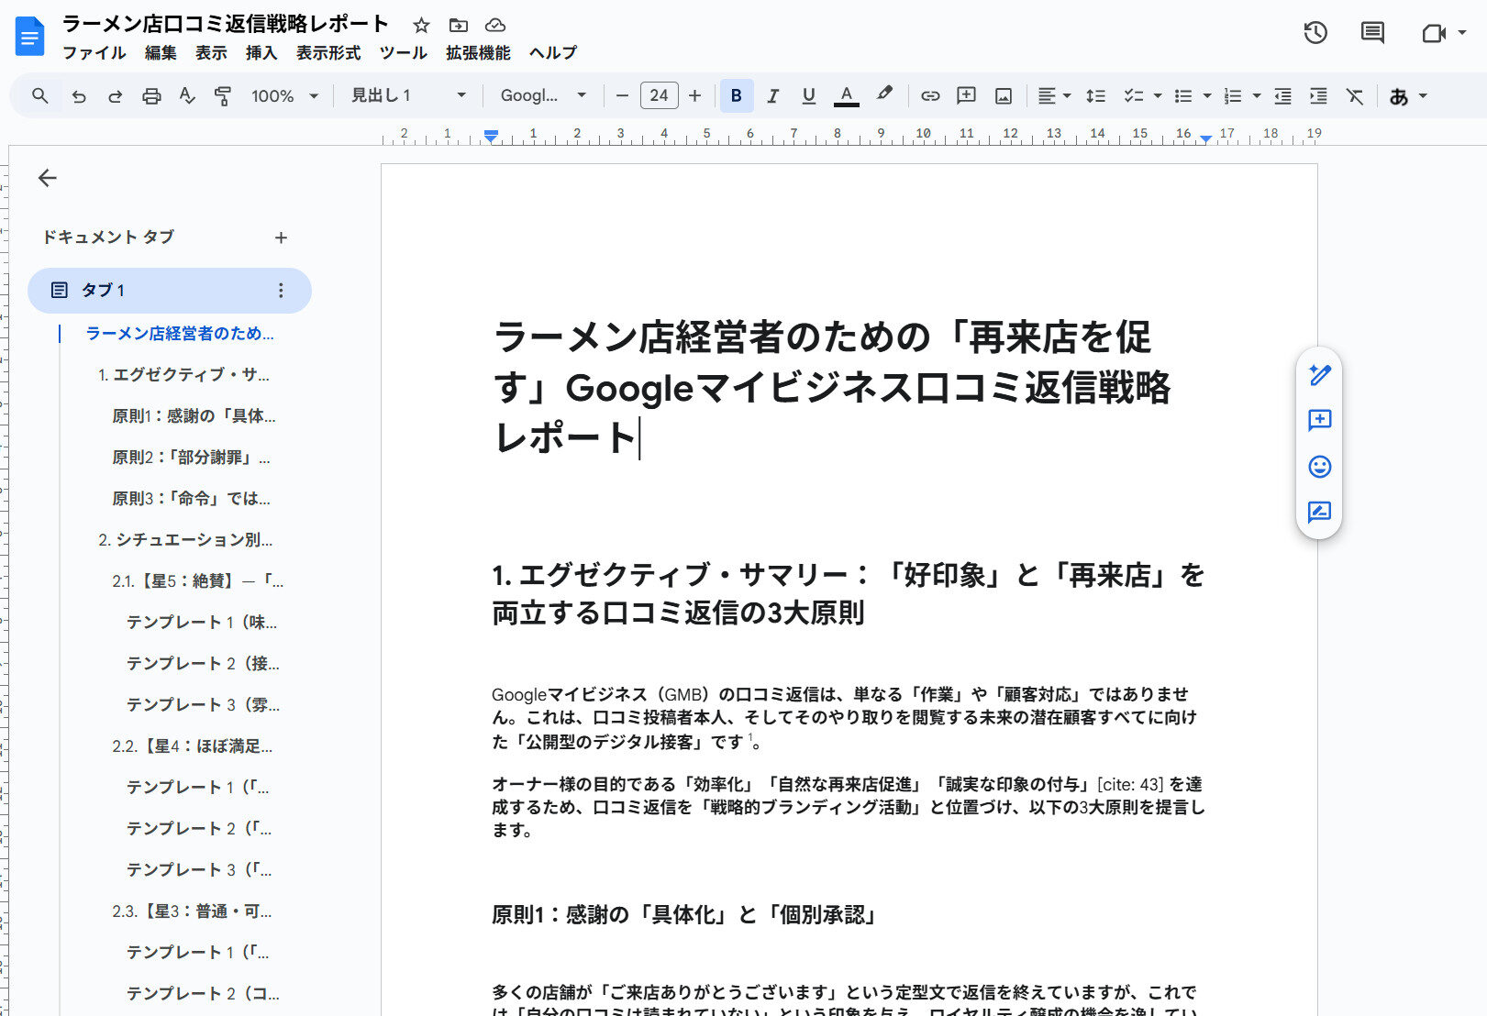1487x1016 pixels.
Task: Open the 挿入 menu
Action: click(x=262, y=52)
